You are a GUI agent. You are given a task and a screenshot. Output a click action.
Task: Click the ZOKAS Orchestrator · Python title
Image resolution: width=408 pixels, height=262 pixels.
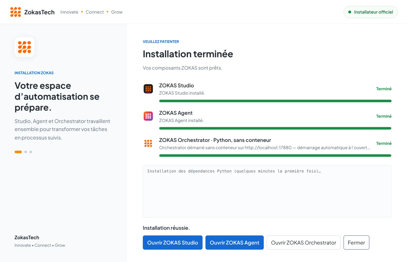click(x=215, y=140)
